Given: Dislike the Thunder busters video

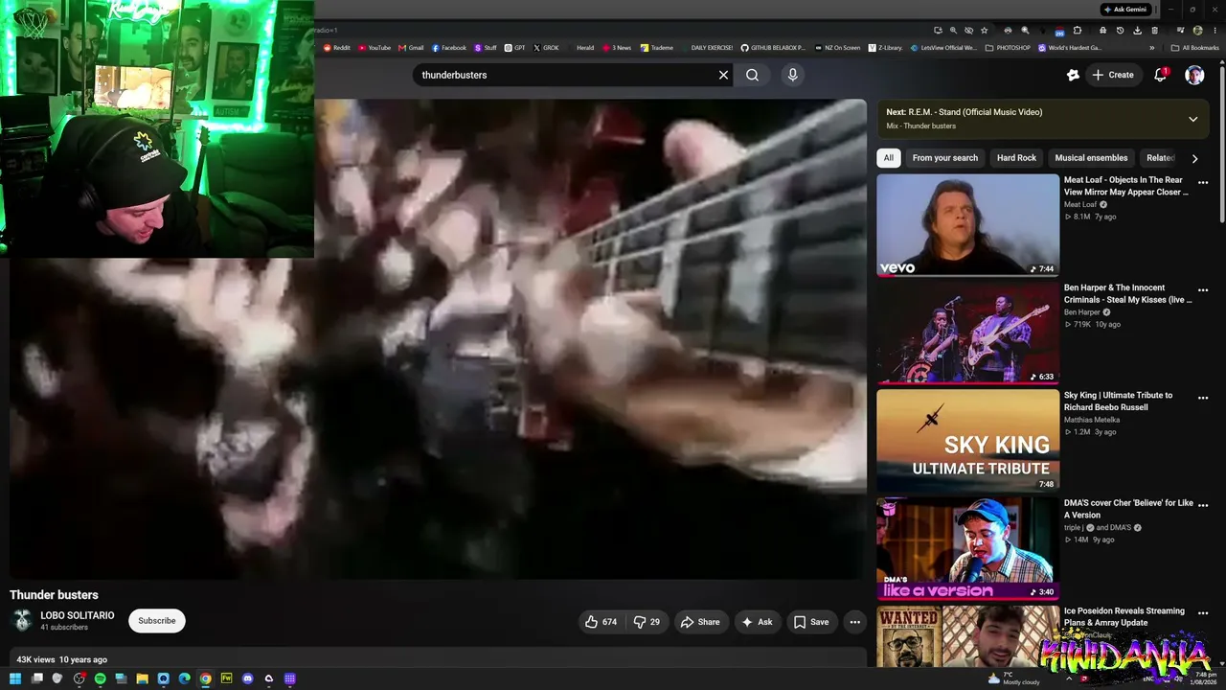Looking at the screenshot, I should click(x=647, y=622).
